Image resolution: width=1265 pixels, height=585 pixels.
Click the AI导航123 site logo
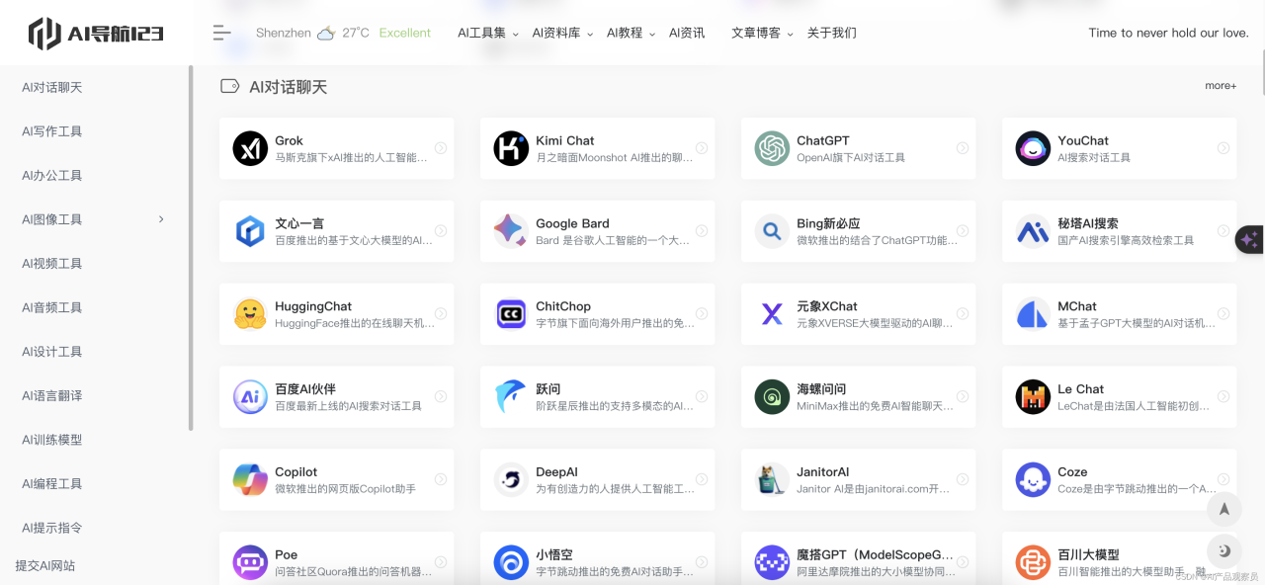coord(96,34)
